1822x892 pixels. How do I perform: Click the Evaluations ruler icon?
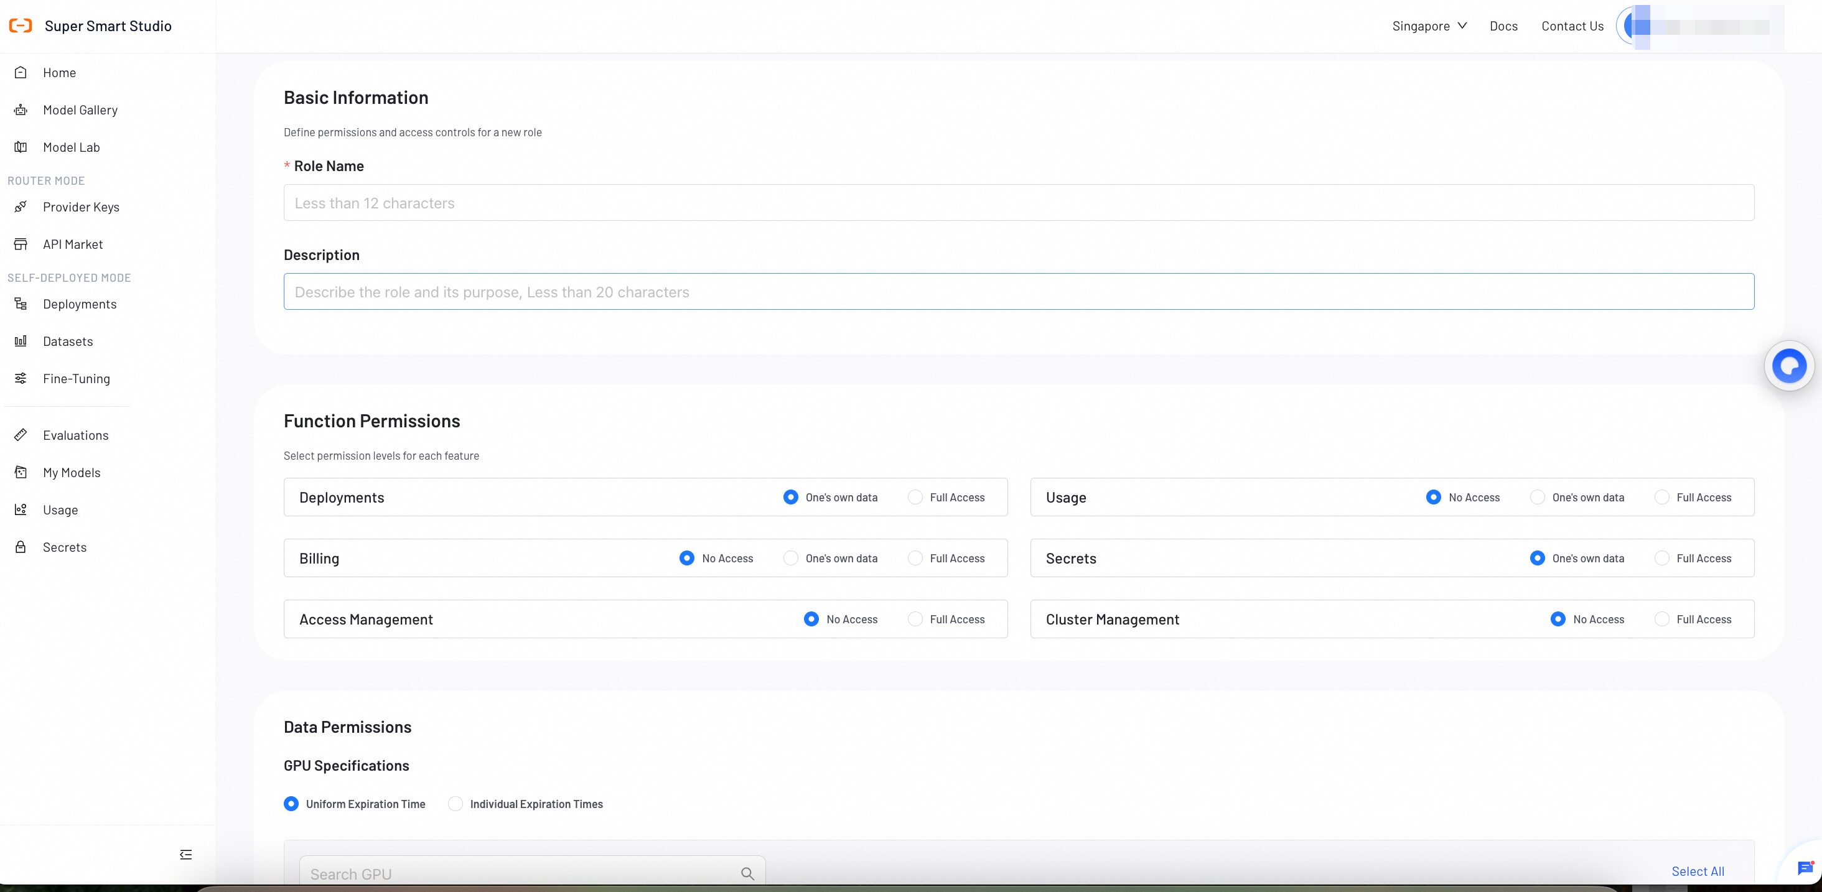pos(21,435)
